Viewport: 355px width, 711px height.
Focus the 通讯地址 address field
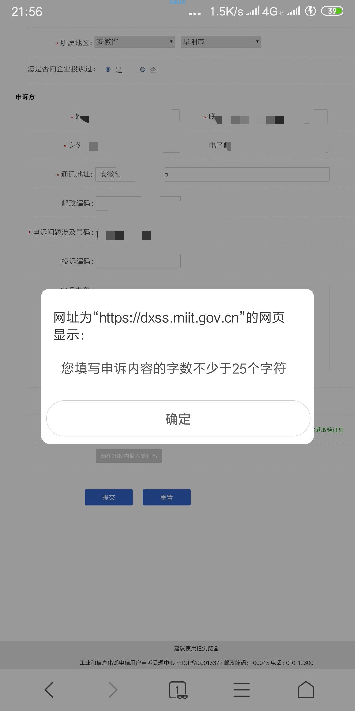pyautogui.click(x=212, y=174)
